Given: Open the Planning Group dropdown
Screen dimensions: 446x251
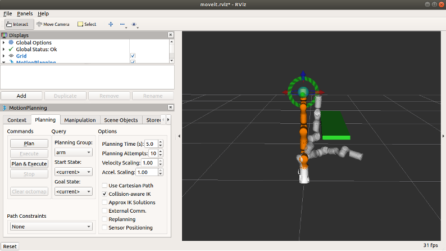Looking at the screenshot, I should [x=73, y=152].
